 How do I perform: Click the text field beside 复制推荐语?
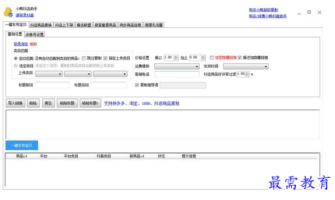coord(183,85)
